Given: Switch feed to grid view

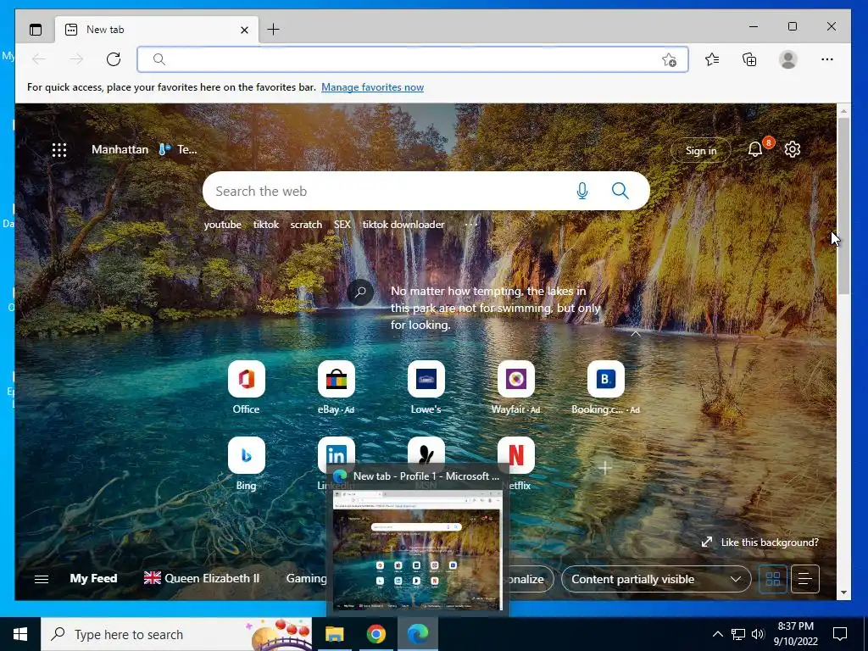Looking at the screenshot, I should click(x=773, y=579).
